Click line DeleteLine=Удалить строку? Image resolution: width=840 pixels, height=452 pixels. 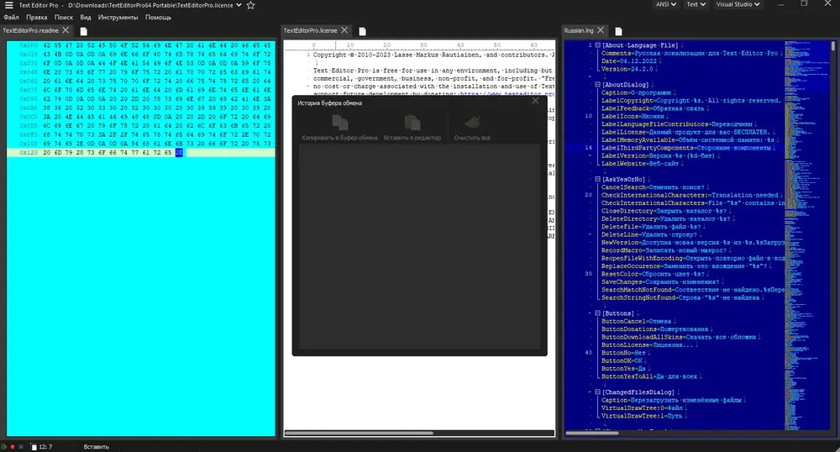(x=649, y=234)
